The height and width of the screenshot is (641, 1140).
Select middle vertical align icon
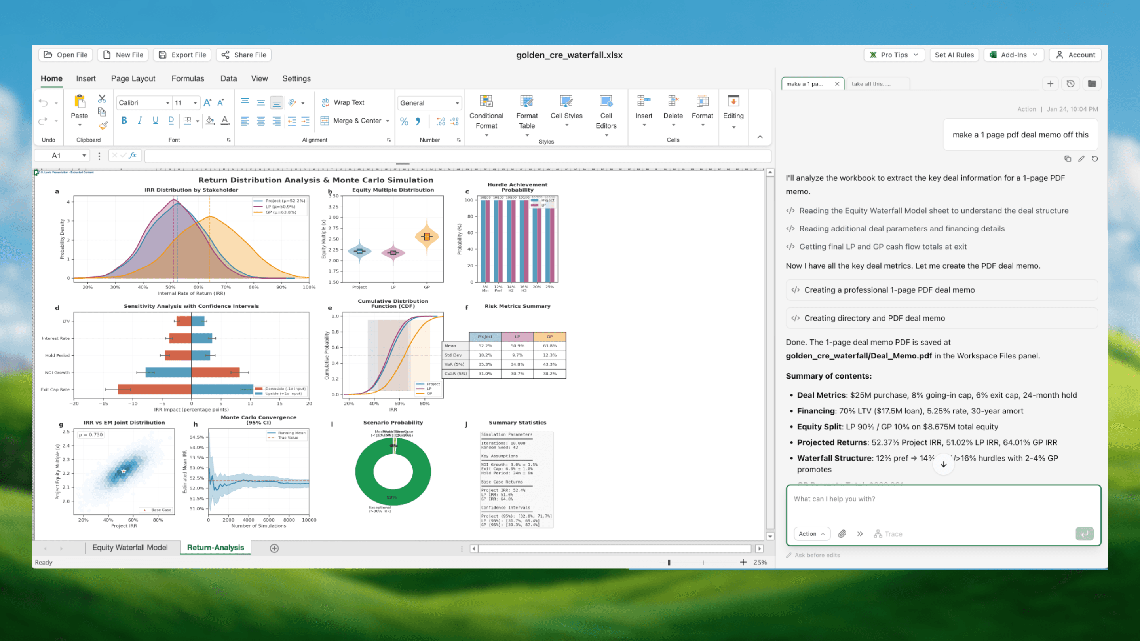[261, 102]
